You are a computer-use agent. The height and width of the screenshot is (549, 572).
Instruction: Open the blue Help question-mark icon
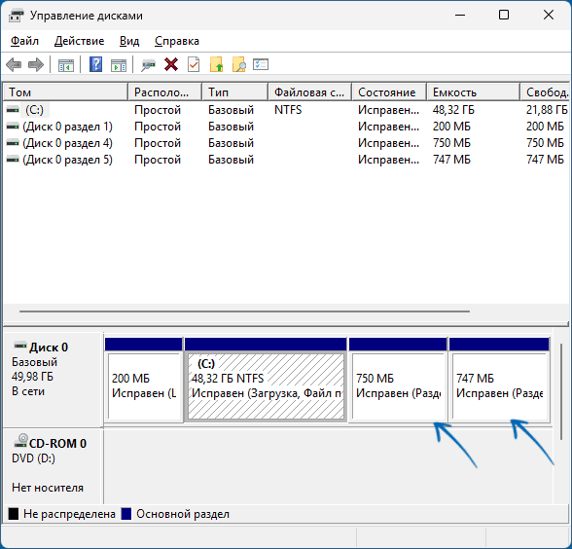click(x=95, y=64)
